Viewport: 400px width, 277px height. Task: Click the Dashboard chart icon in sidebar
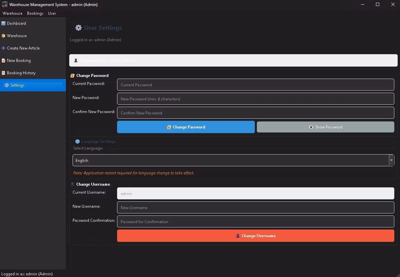[3, 23]
